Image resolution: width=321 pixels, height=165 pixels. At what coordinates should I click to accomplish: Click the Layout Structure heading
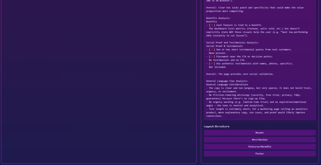coord(216,127)
